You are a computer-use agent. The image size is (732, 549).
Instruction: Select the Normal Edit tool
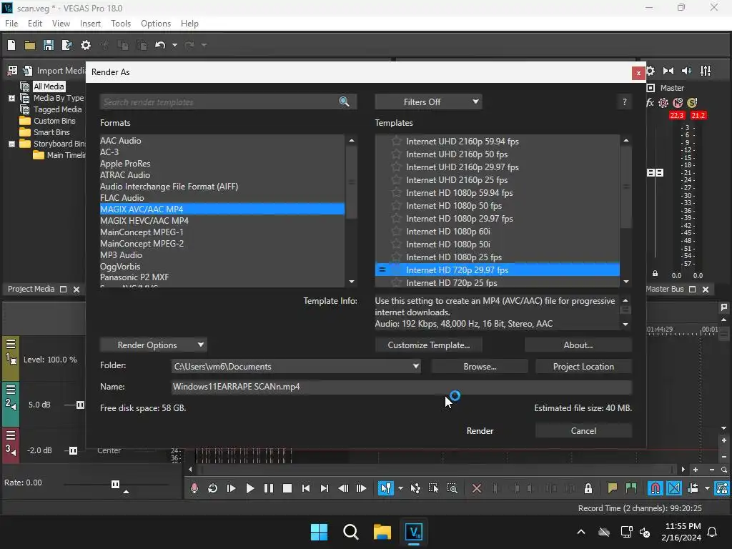coord(385,488)
